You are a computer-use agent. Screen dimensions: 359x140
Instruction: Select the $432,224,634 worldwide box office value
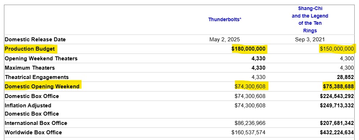pos(337,132)
